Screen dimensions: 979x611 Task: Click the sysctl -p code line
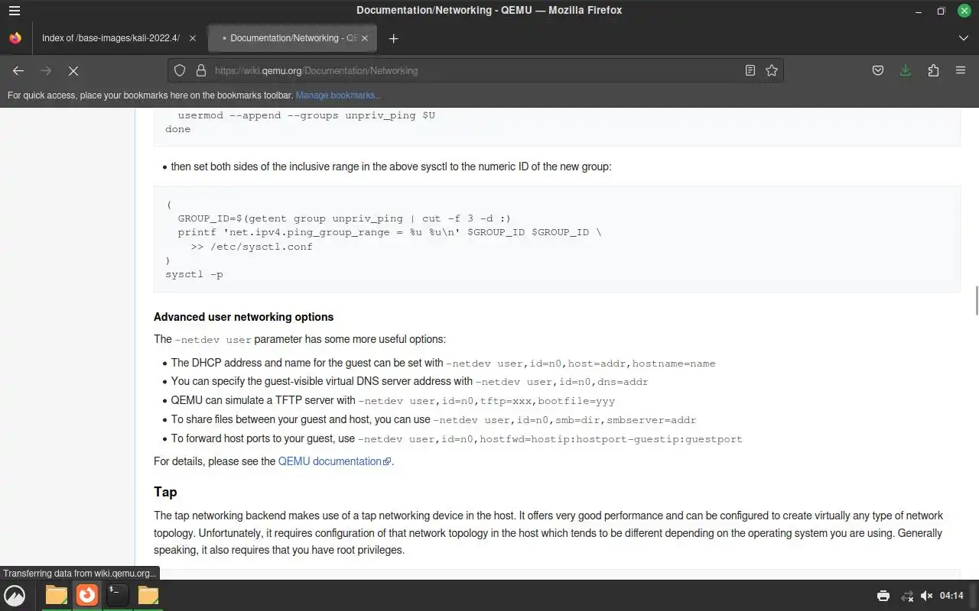(194, 274)
